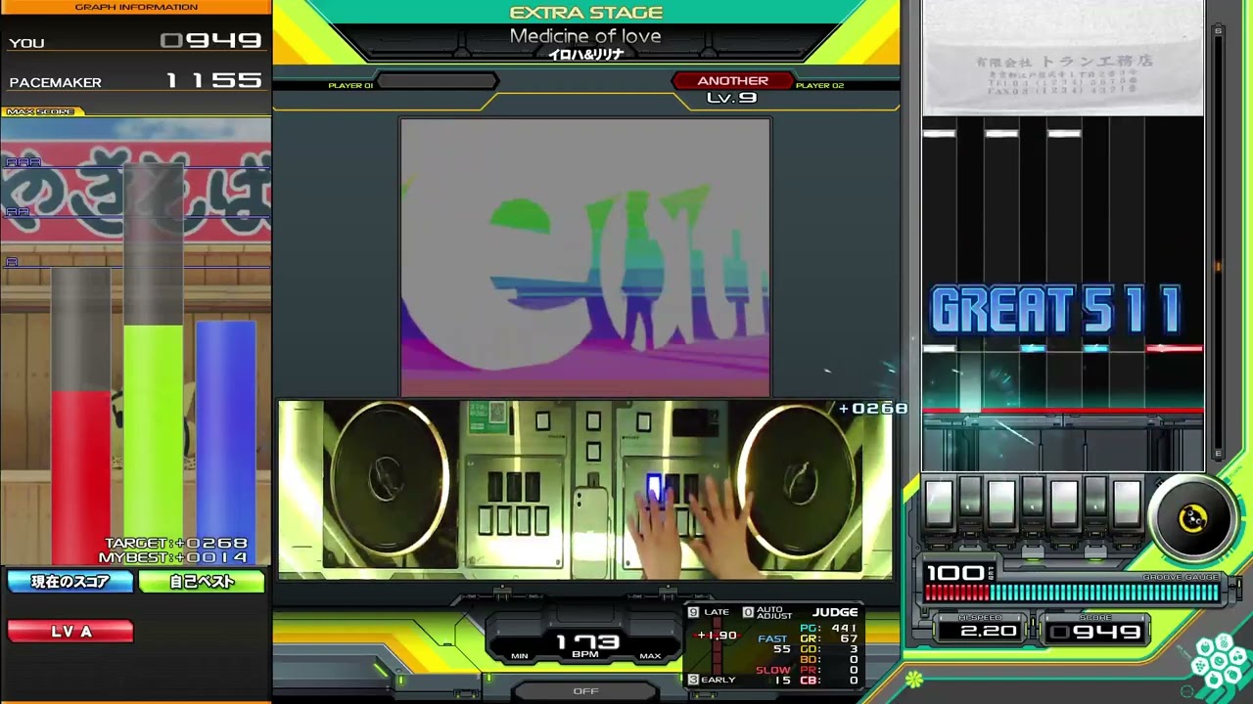
Task: Click the FAST 55 counter
Action: pos(774,644)
